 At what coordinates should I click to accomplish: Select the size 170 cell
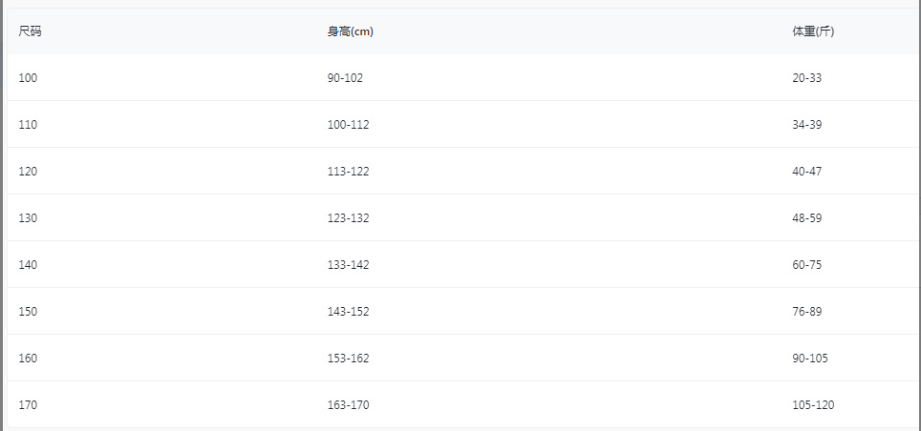click(x=28, y=405)
